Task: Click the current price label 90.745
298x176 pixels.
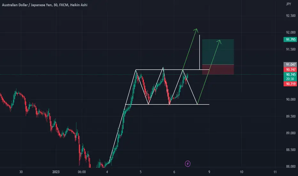Action: coord(290,75)
